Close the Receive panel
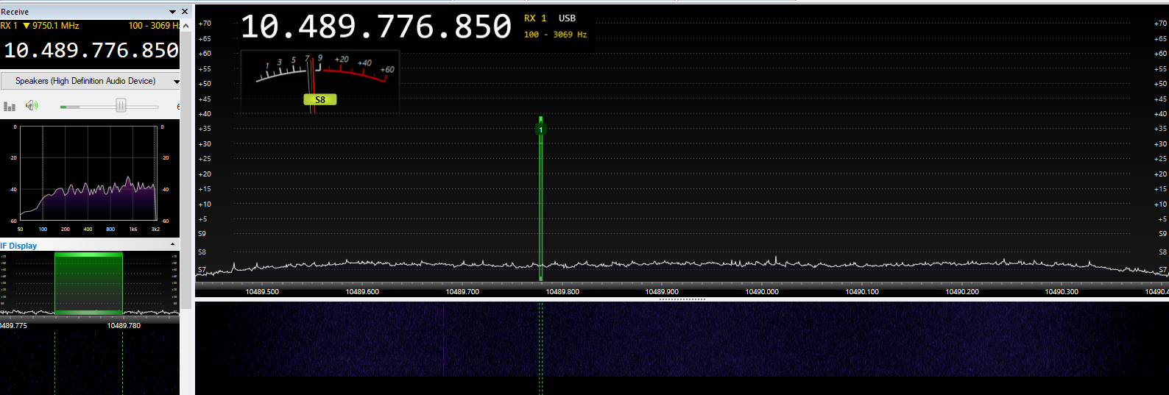The image size is (1169, 395). coord(185,12)
